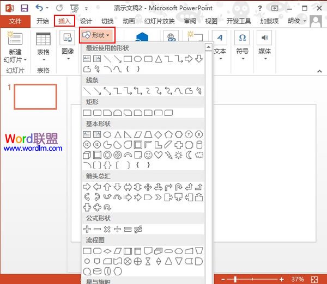Fit slide to current window icon
327x284 pixels.
tap(314, 280)
